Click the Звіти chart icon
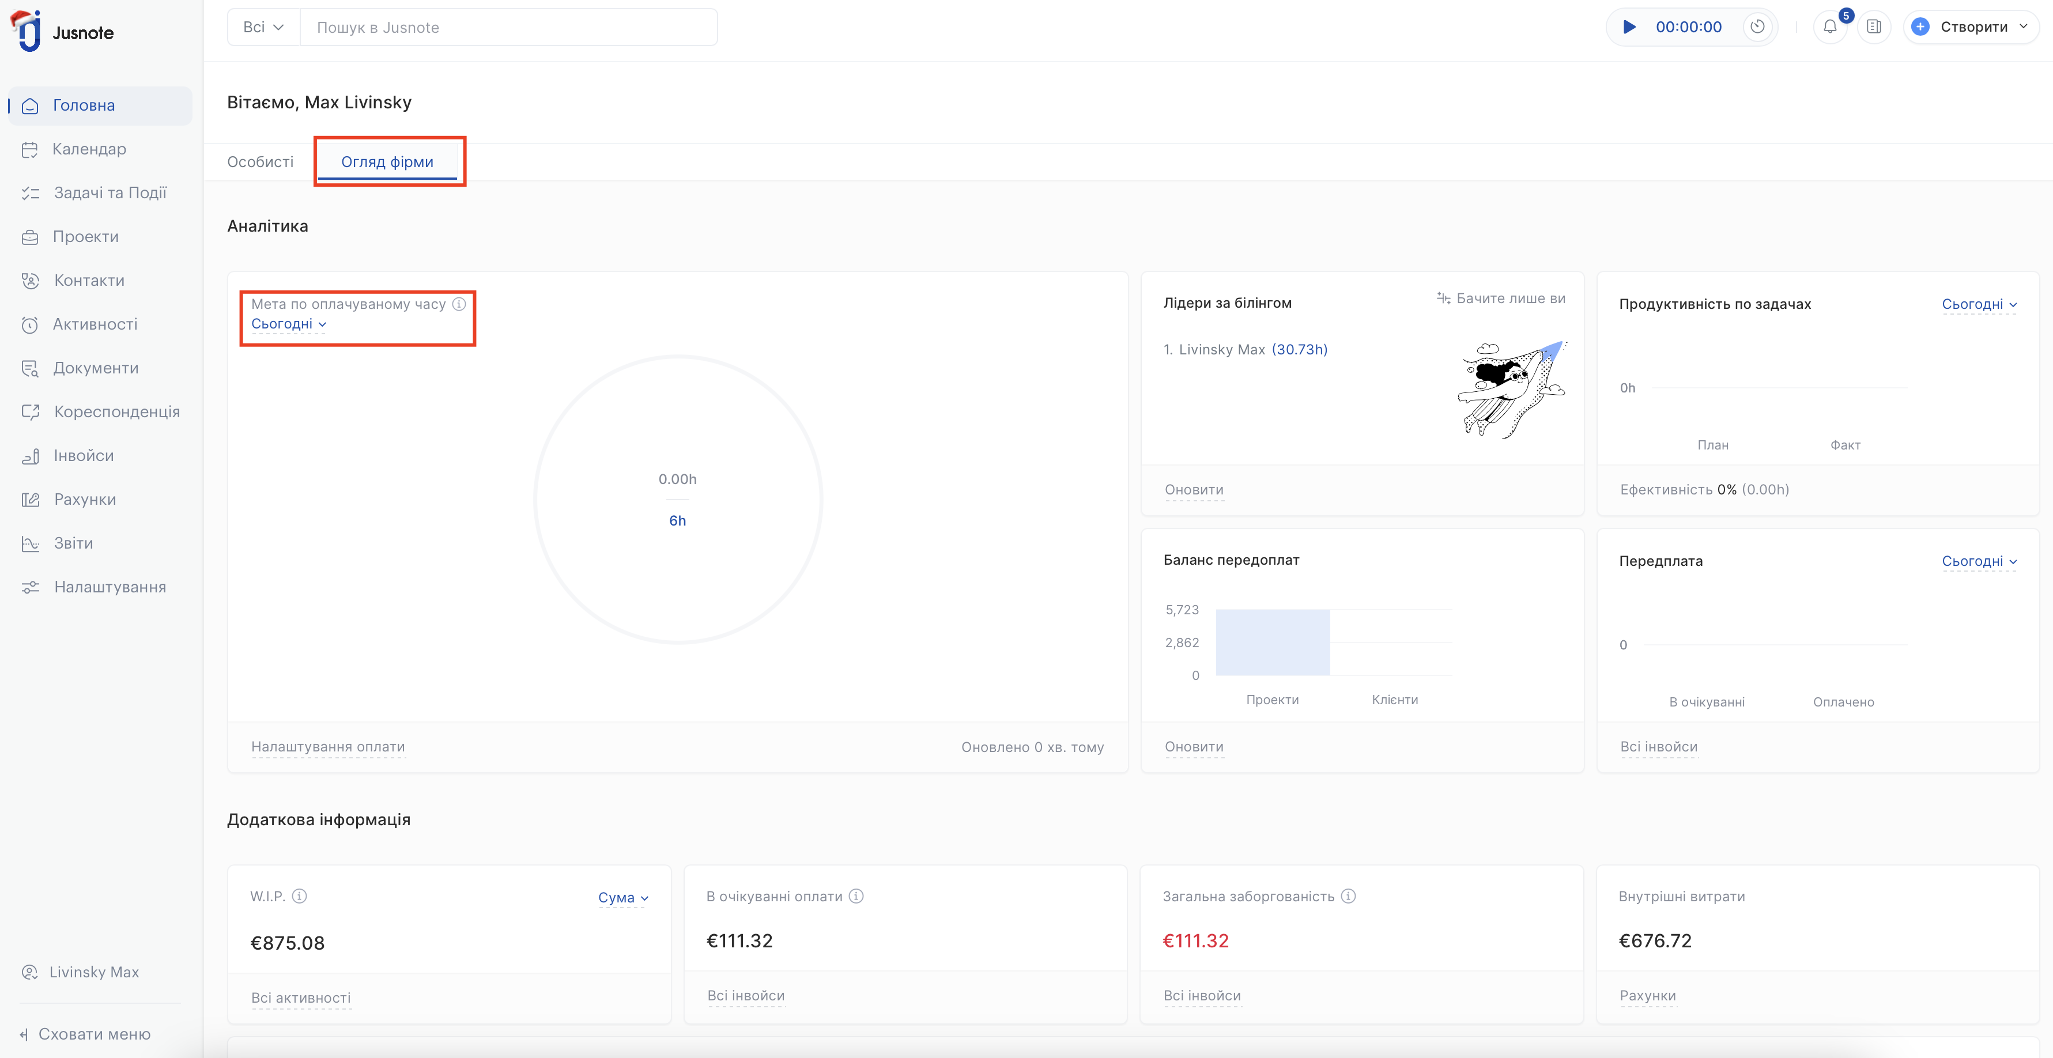 point(31,543)
